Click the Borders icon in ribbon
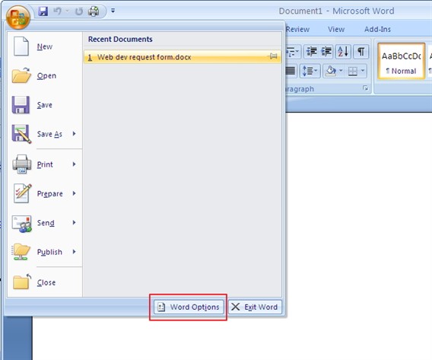This screenshot has height=360, width=432. pyautogui.click(x=353, y=71)
